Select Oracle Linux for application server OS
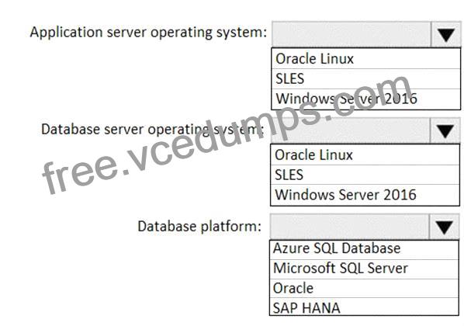 point(365,59)
